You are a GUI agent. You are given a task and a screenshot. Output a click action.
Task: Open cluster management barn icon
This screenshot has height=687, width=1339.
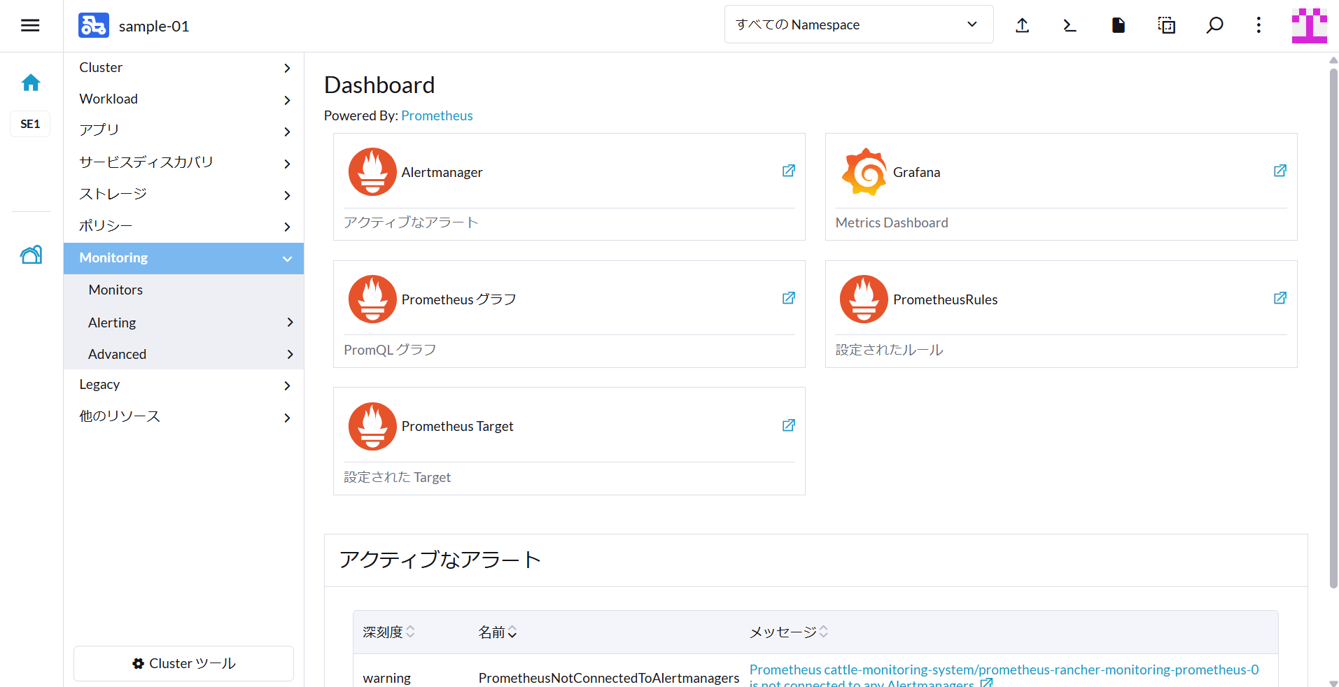31,255
